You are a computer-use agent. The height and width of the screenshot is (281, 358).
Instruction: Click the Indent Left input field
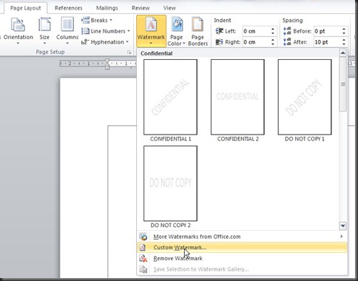[x=256, y=31]
